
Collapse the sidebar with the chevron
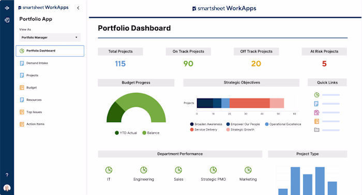pyautogui.click(x=78, y=8)
